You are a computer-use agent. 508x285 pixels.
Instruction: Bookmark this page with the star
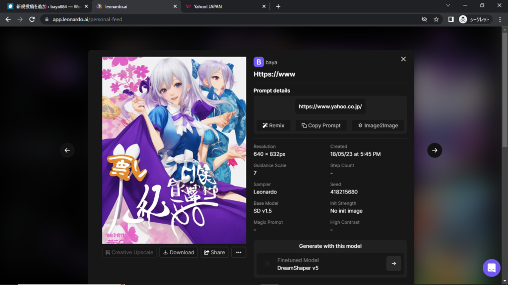pos(436,19)
